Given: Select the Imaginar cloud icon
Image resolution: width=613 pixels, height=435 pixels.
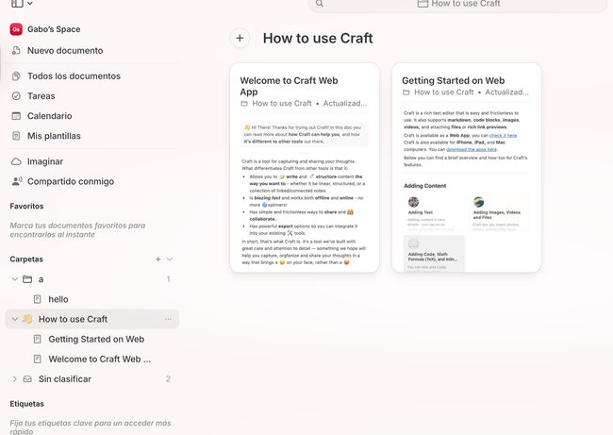Looking at the screenshot, I should coord(16,161).
